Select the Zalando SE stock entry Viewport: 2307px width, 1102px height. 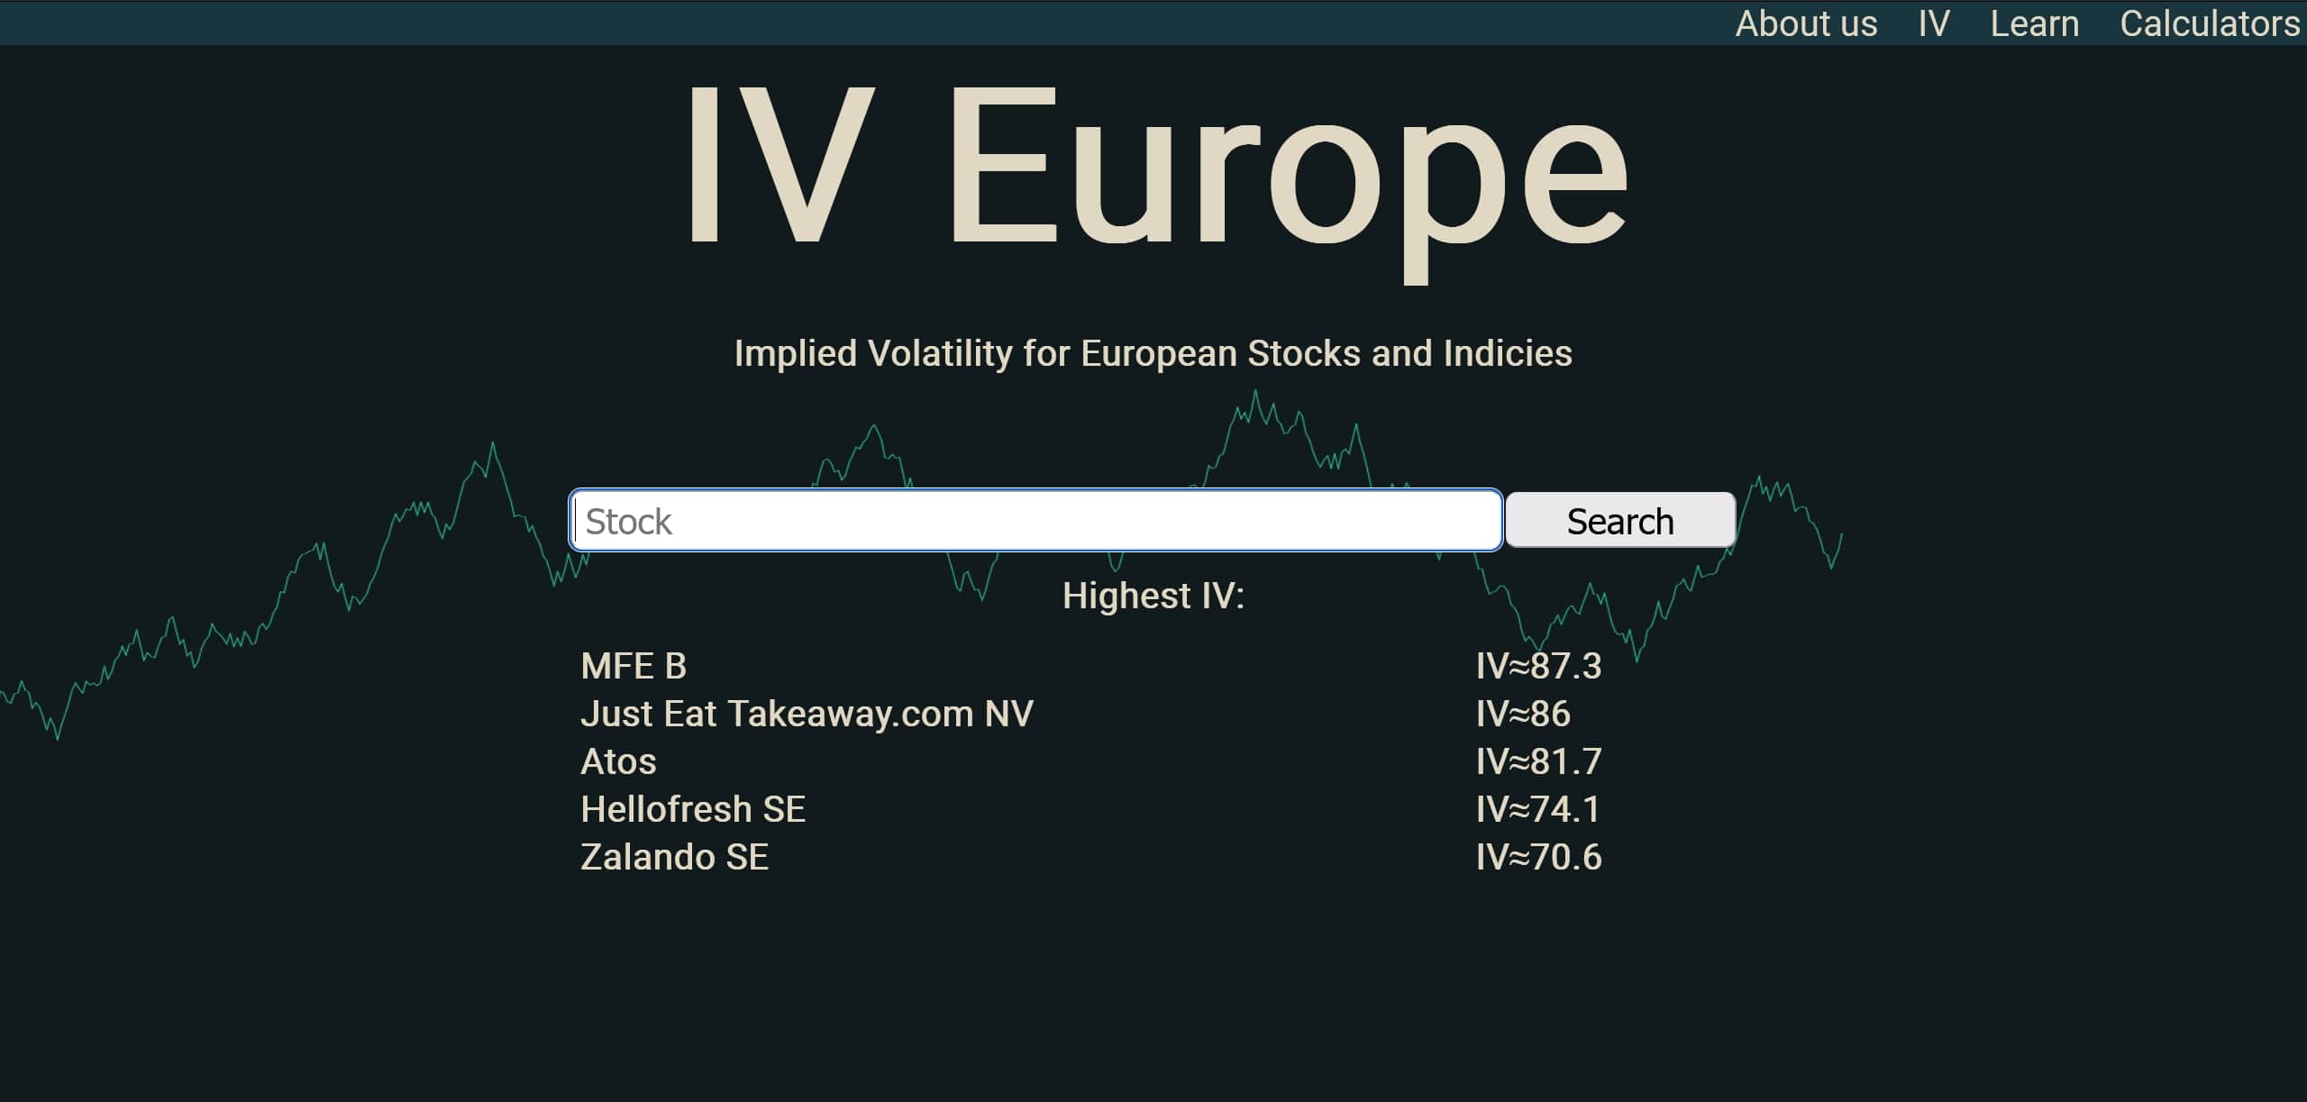(x=674, y=856)
